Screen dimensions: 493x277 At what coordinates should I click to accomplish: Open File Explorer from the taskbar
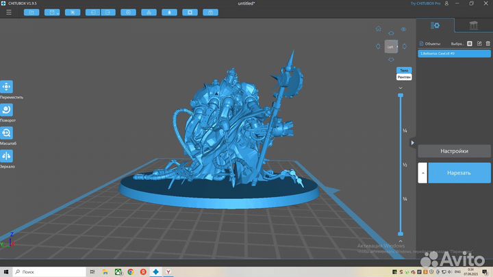click(105, 272)
